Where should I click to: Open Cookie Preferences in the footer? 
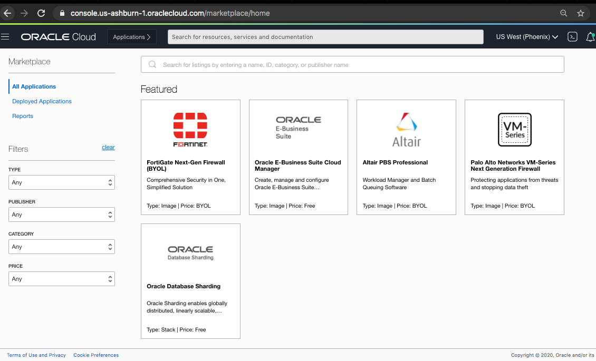tap(96, 355)
